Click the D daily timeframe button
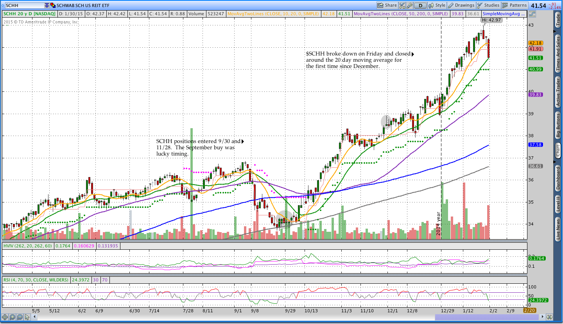563x324 pixels. [x=420, y=5]
